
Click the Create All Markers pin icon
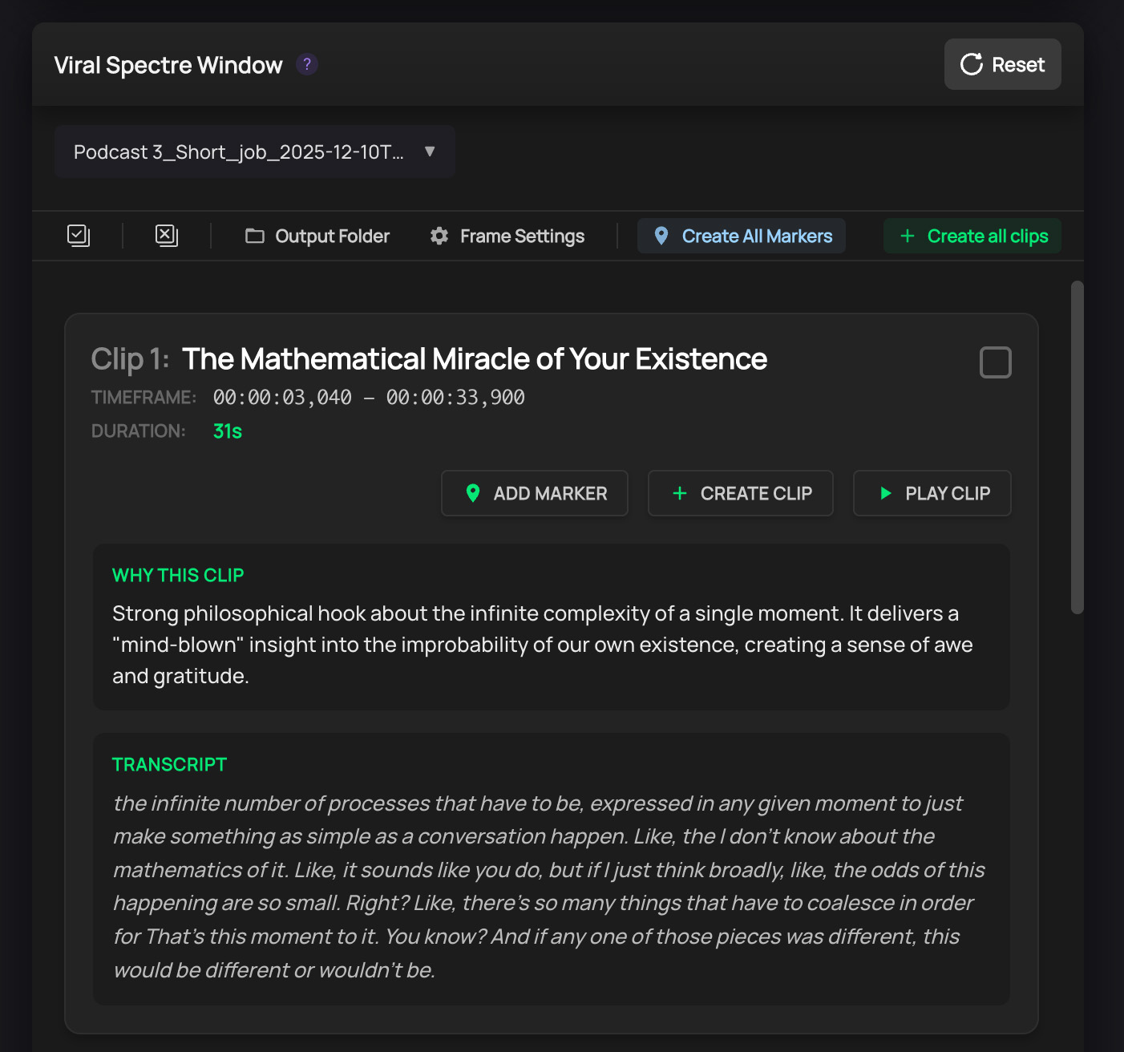[x=661, y=236]
